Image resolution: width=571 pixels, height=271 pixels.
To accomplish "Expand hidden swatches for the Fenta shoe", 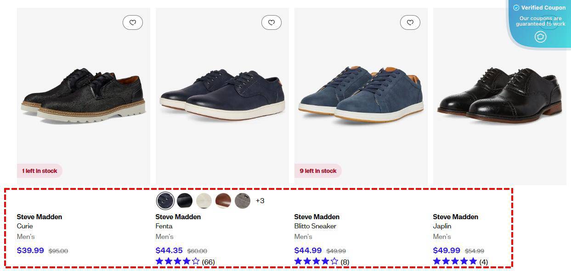I will pyautogui.click(x=260, y=200).
